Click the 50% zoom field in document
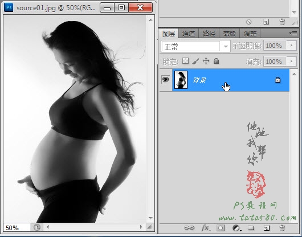The height and width of the screenshot is (237, 302). pos(17,228)
